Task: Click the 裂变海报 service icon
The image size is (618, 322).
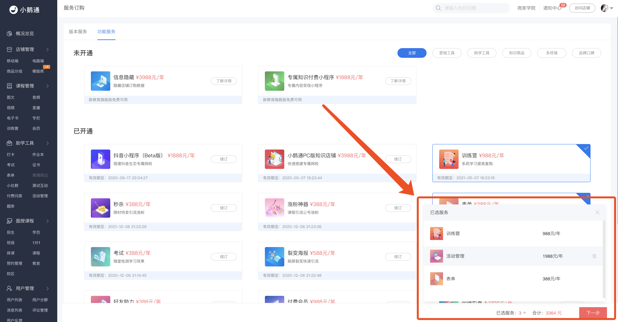Action: 274,257
